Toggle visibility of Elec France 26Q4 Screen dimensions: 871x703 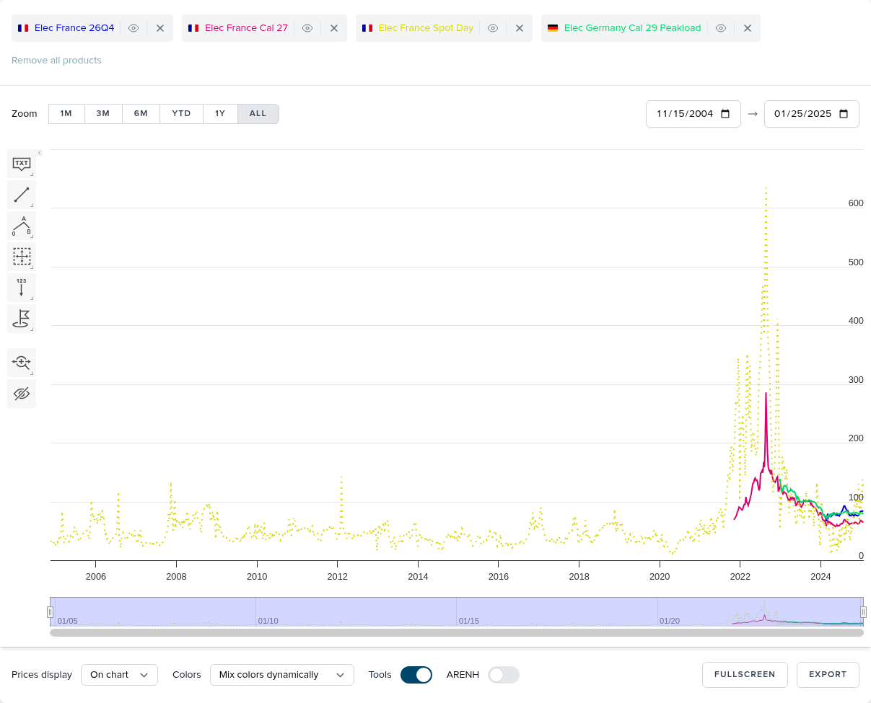tap(134, 28)
